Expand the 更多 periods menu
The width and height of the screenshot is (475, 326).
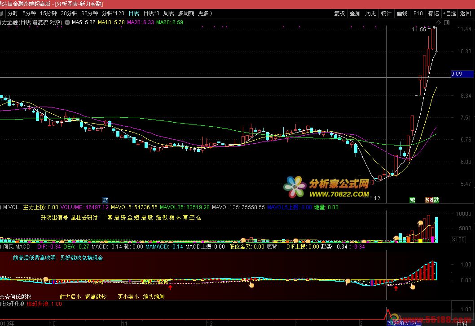tap(205, 13)
